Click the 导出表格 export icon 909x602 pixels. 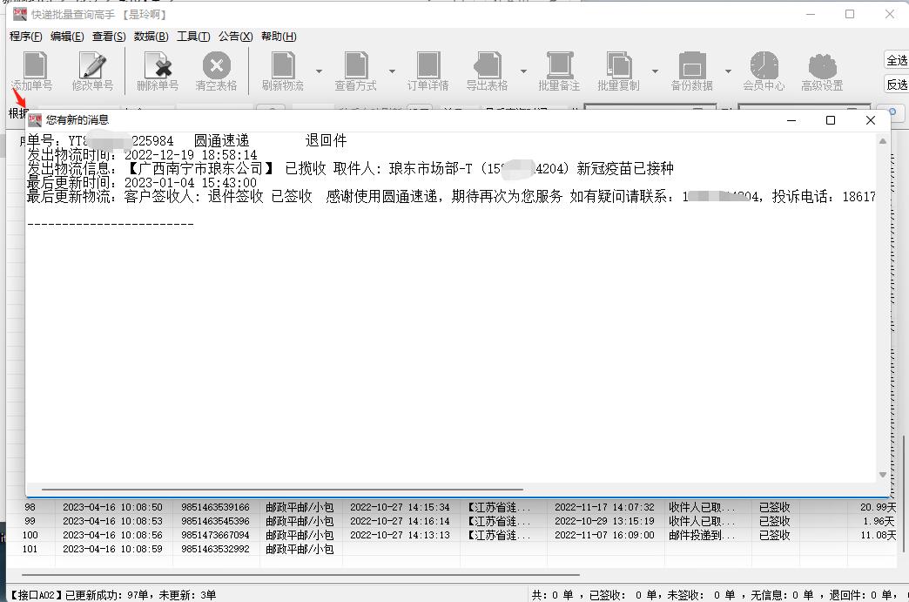coord(488,65)
